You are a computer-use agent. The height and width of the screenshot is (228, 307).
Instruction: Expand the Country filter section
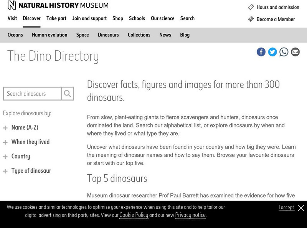[5, 157]
